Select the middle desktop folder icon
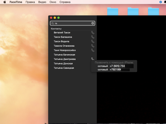Viewport: 166px width, 124px height. pyautogui.click(x=133, y=11)
